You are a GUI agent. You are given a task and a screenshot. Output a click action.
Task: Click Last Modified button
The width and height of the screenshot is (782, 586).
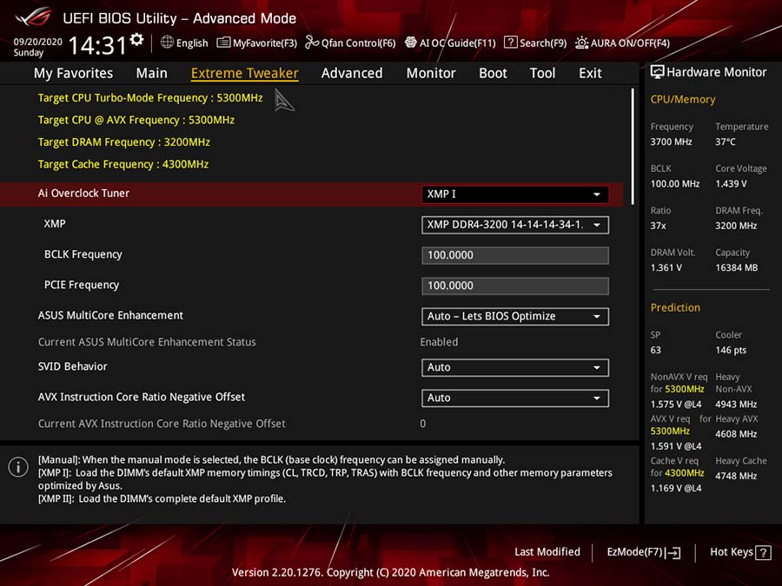coord(547,552)
